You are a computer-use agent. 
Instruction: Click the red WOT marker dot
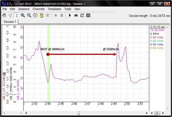(x=48, y=54)
